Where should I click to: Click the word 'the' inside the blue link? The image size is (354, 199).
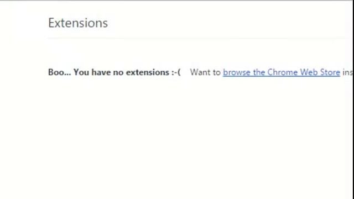click(259, 72)
